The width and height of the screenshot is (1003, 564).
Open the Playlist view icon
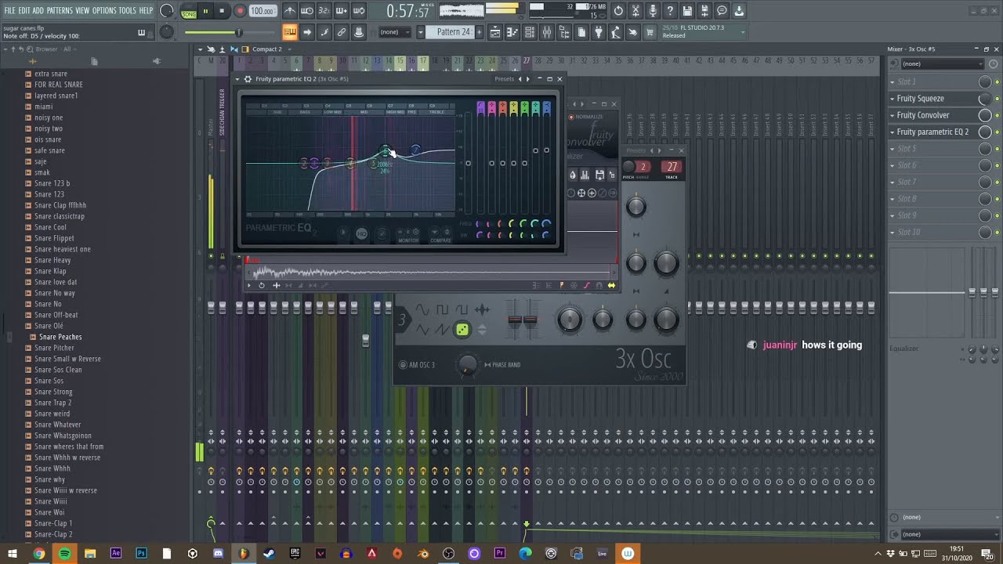(495, 32)
